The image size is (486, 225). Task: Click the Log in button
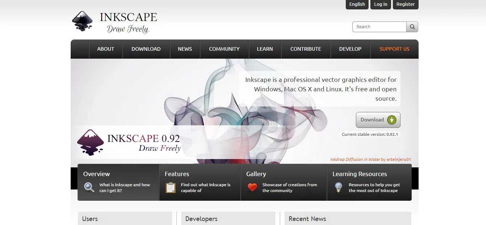[381, 4]
